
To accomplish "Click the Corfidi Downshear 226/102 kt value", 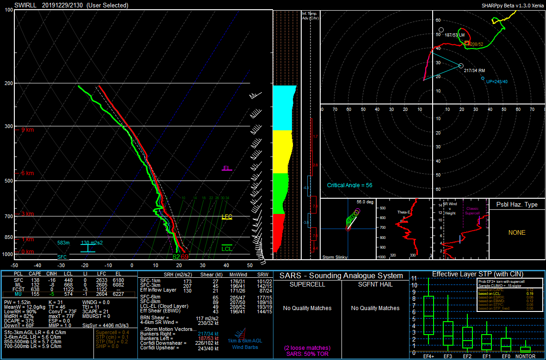I will pyautogui.click(x=207, y=343).
